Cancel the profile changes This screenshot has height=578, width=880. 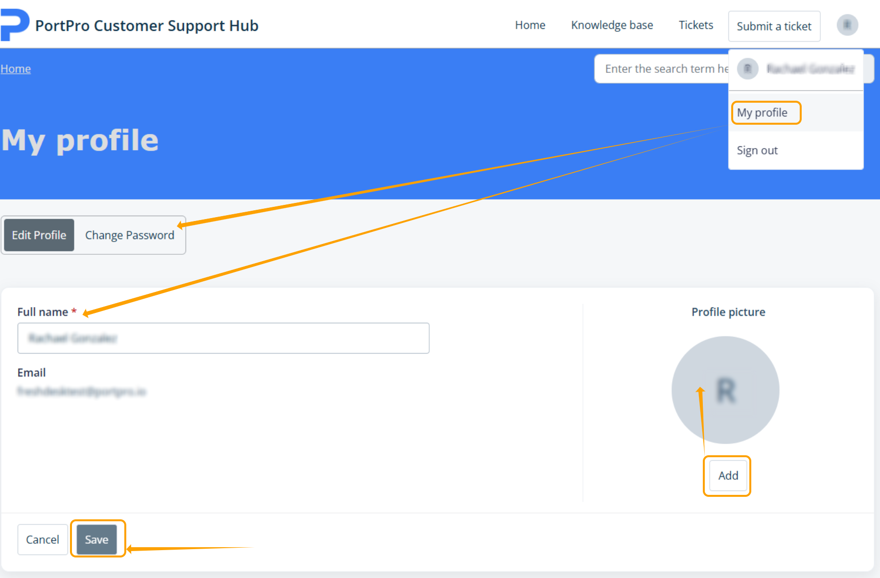pyautogui.click(x=43, y=539)
